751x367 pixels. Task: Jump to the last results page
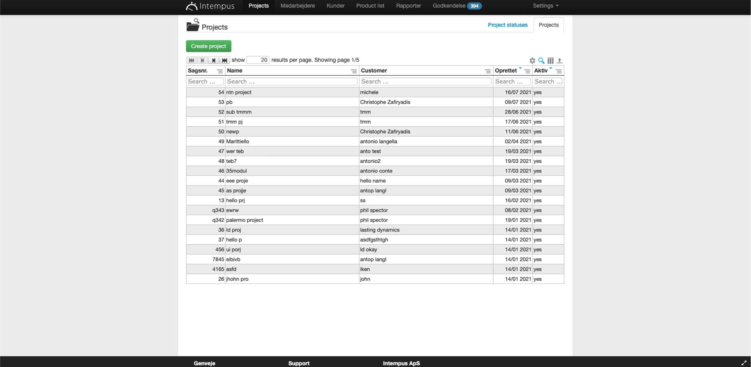click(x=224, y=60)
